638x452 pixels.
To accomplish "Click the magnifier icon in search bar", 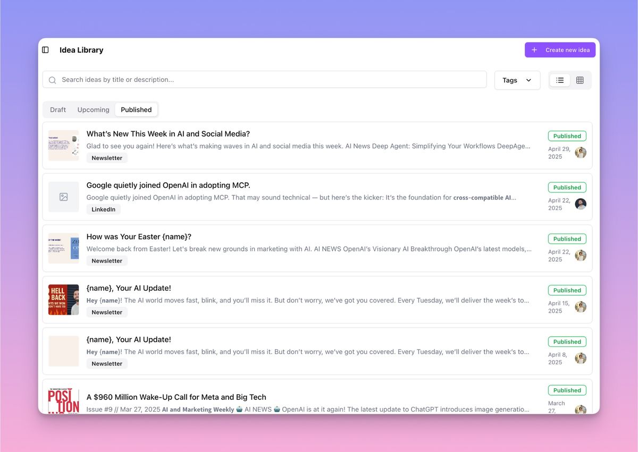I will [52, 80].
